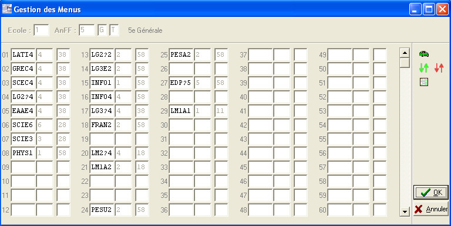The width and height of the screenshot is (451, 226).
Task: Click the empty code field in row 49
Action: pyautogui.click(x=339, y=54)
